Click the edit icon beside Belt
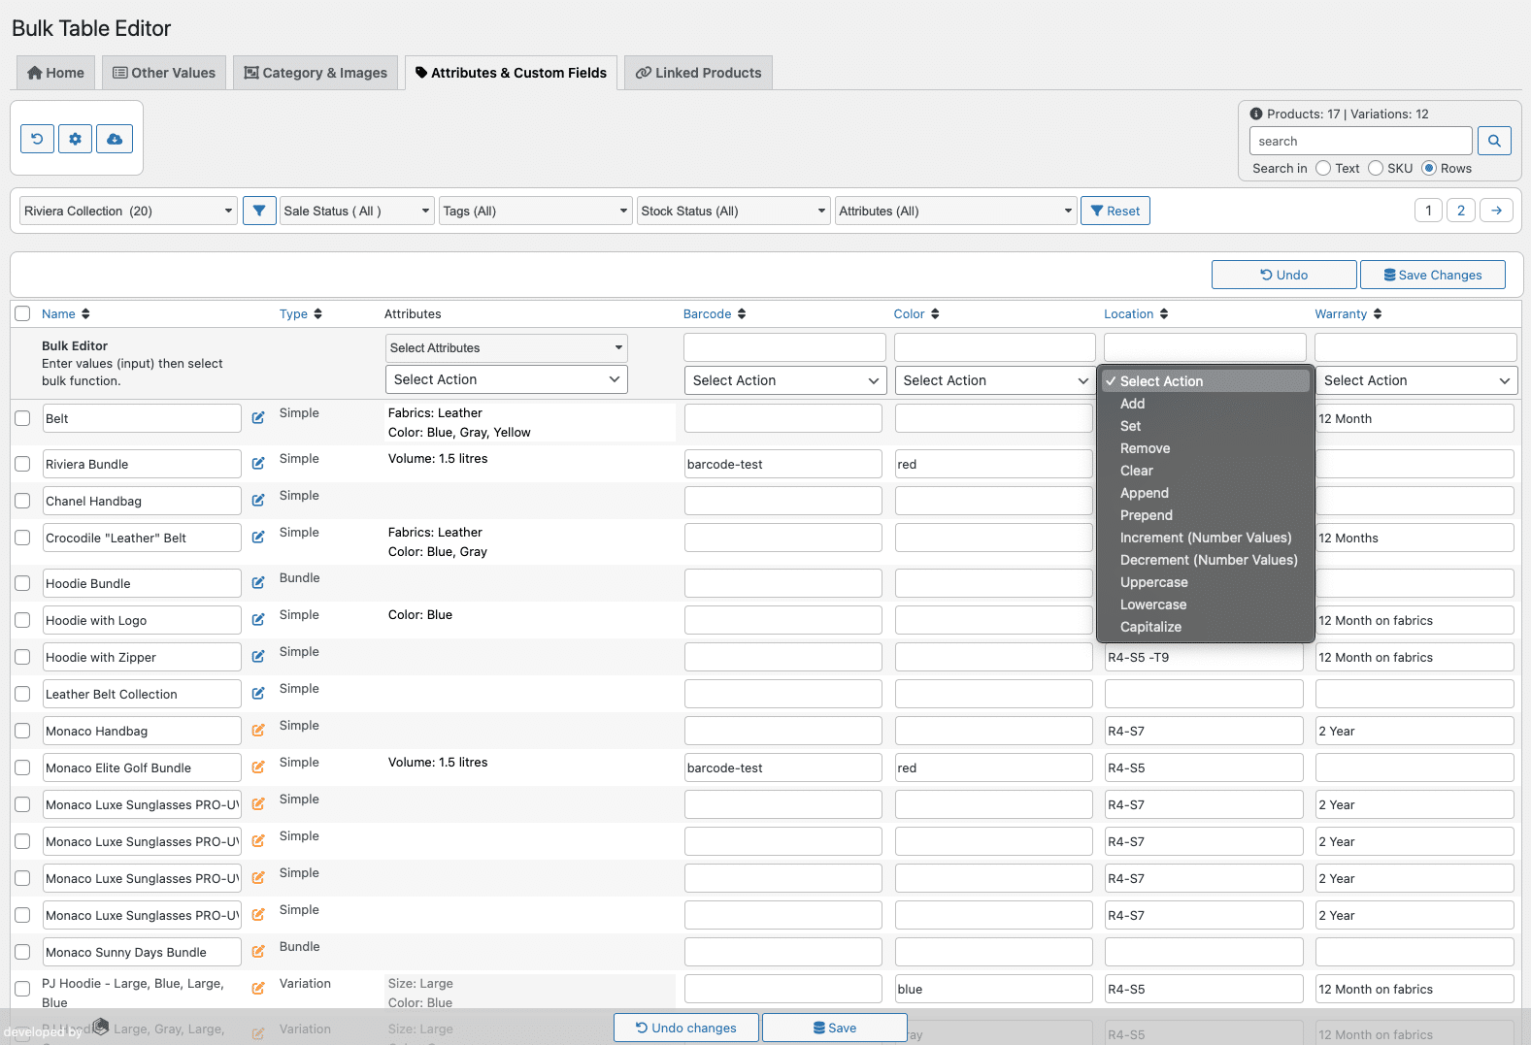Image resolution: width=1531 pixels, height=1045 pixels. click(258, 418)
